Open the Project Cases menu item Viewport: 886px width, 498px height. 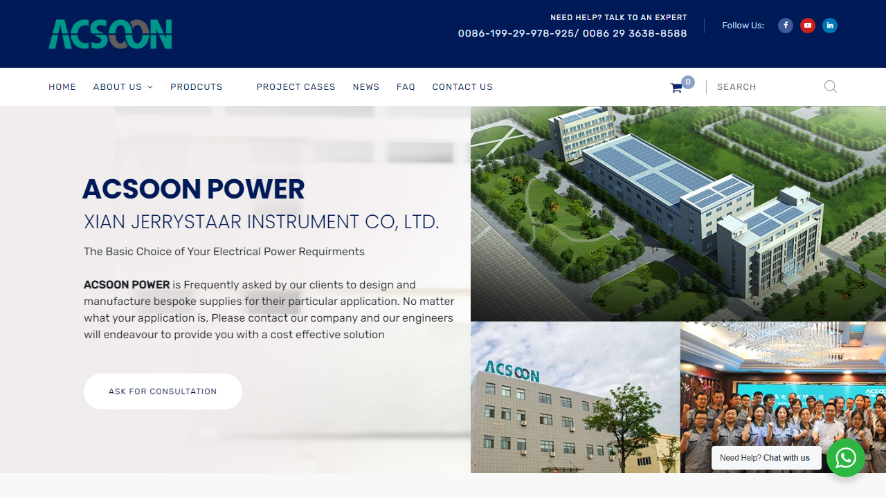tap(296, 87)
